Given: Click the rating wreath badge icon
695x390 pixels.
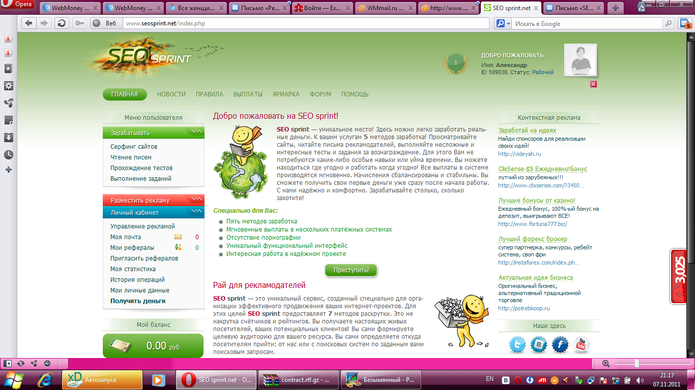Looking at the screenshot, I should (456, 63).
